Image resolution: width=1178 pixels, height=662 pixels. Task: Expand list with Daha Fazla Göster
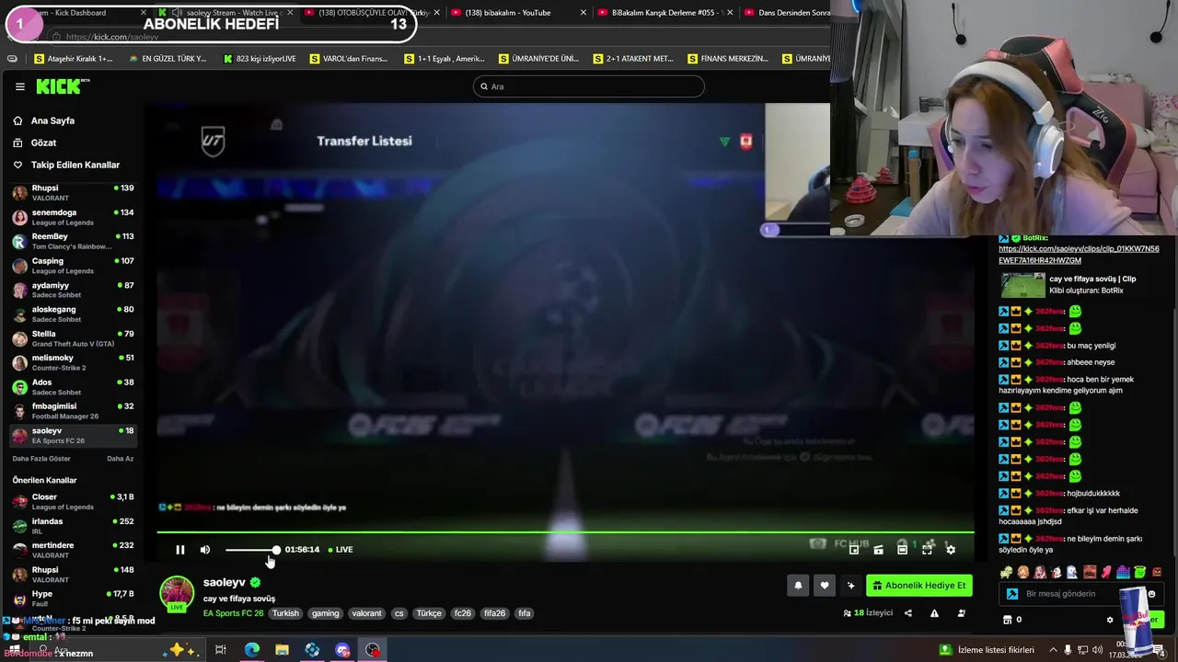(x=41, y=459)
